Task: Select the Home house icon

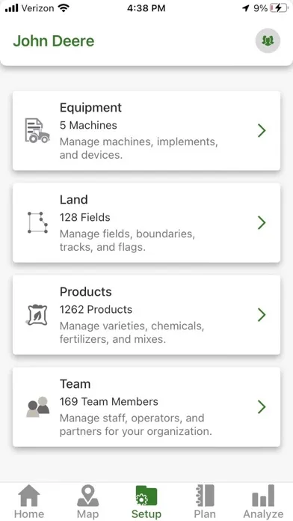Action: pos(29,496)
